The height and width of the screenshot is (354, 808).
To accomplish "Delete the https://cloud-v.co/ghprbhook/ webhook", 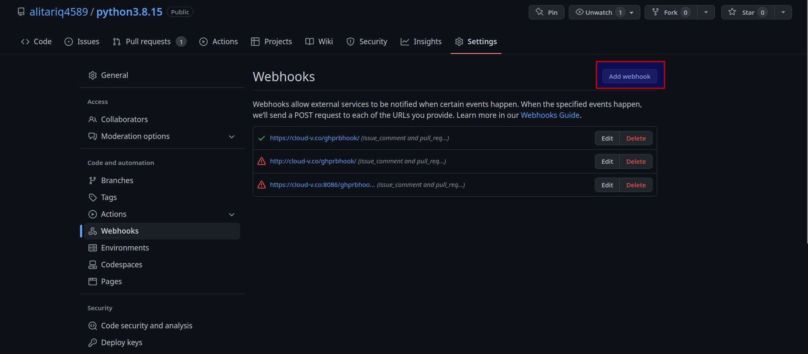I will pyautogui.click(x=636, y=138).
